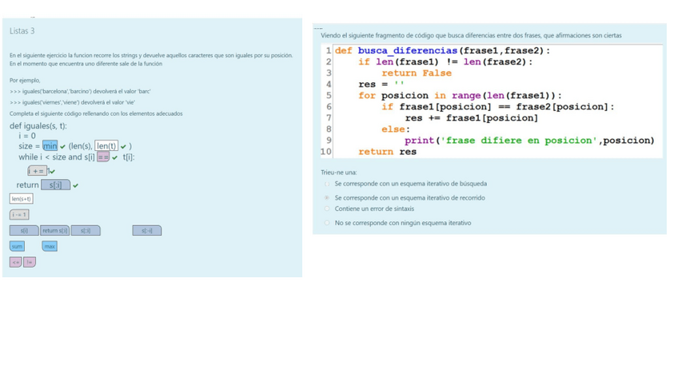Viewport: 678px width, 381px height.
Task: Choose 'esquema iterativo de recorrido' radio option
Action: (x=327, y=197)
